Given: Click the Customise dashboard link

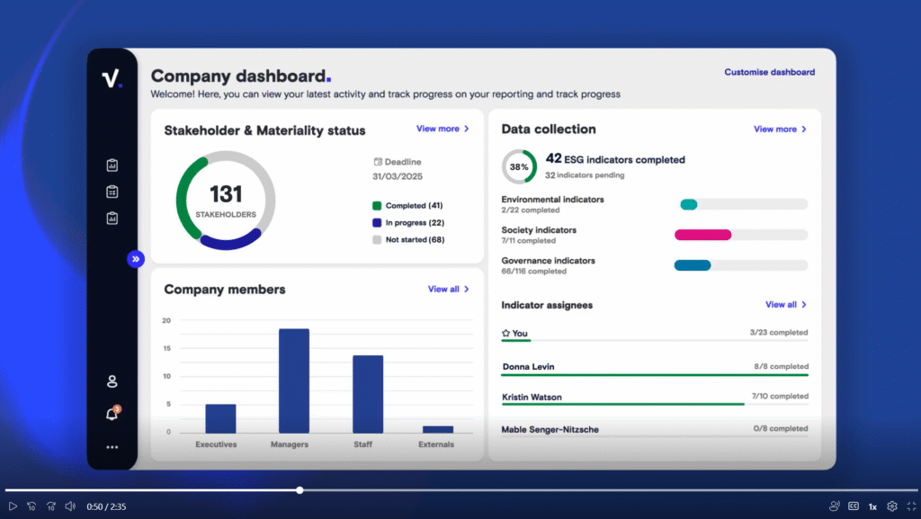Looking at the screenshot, I should (x=769, y=72).
